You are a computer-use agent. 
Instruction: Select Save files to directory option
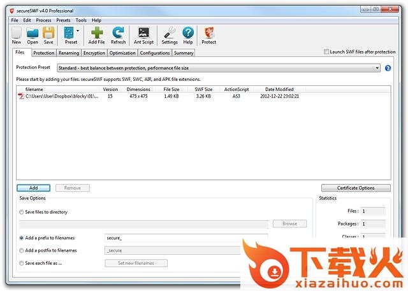(x=22, y=212)
